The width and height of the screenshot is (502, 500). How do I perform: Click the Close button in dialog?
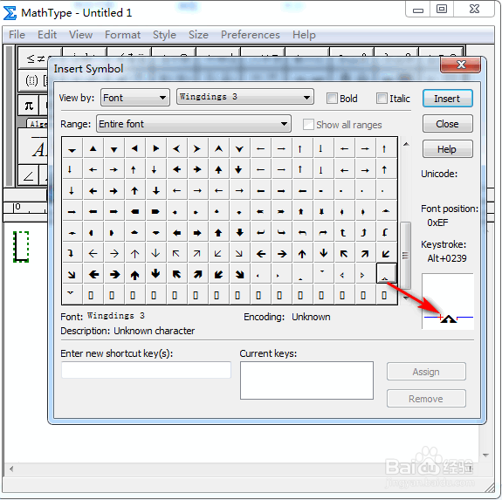click(447, 124)
